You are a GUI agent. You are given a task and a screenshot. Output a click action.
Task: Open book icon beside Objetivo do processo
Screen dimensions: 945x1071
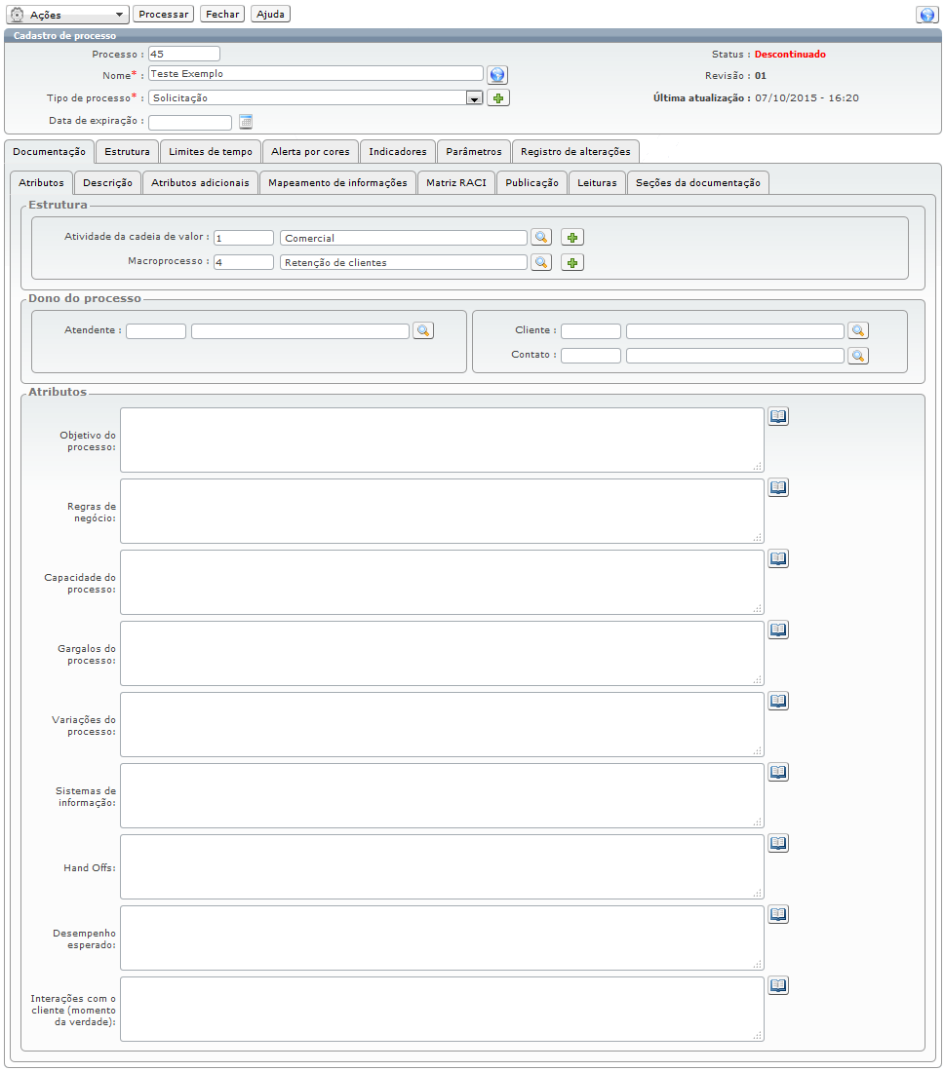click(x=778, y=417)
